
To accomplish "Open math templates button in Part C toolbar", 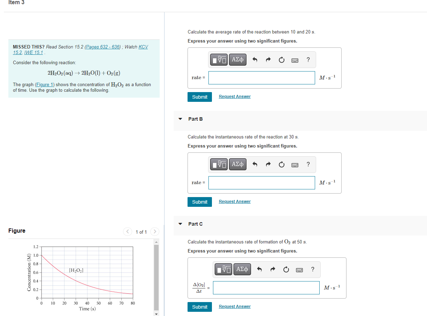I will pyautogui.click(x=224, y=269).
